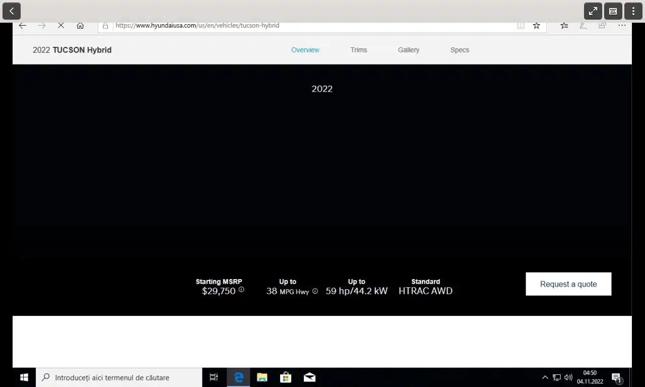
Task: Go back using the remote session back arrow
Action: pyautogui.click(x=11, y=11)
